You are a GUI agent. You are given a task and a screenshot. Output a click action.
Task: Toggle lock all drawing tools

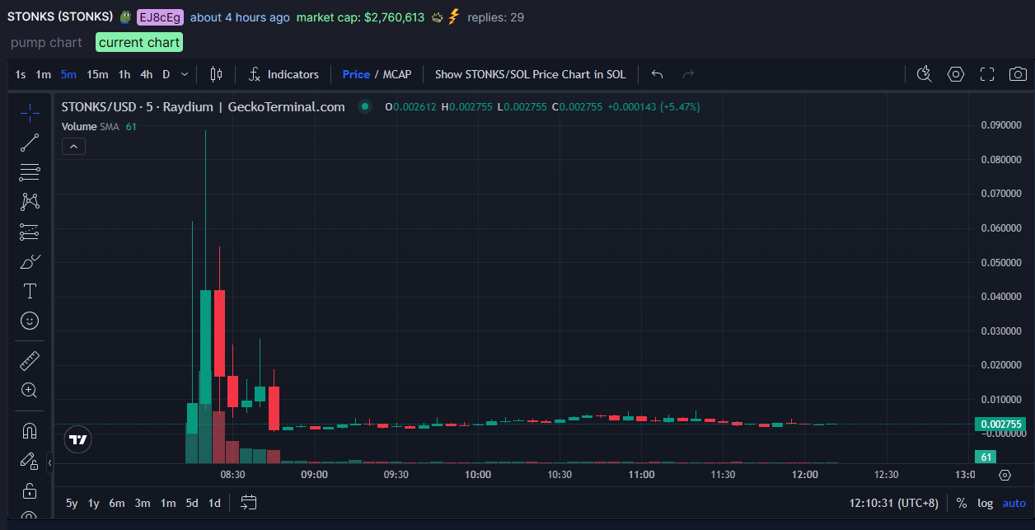pos(30,490)
